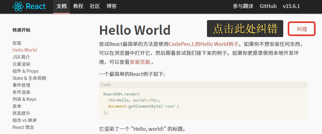Screen dimensions: 322x134
Task: Click the Code label above snippet
Action: tap(106, 85)
